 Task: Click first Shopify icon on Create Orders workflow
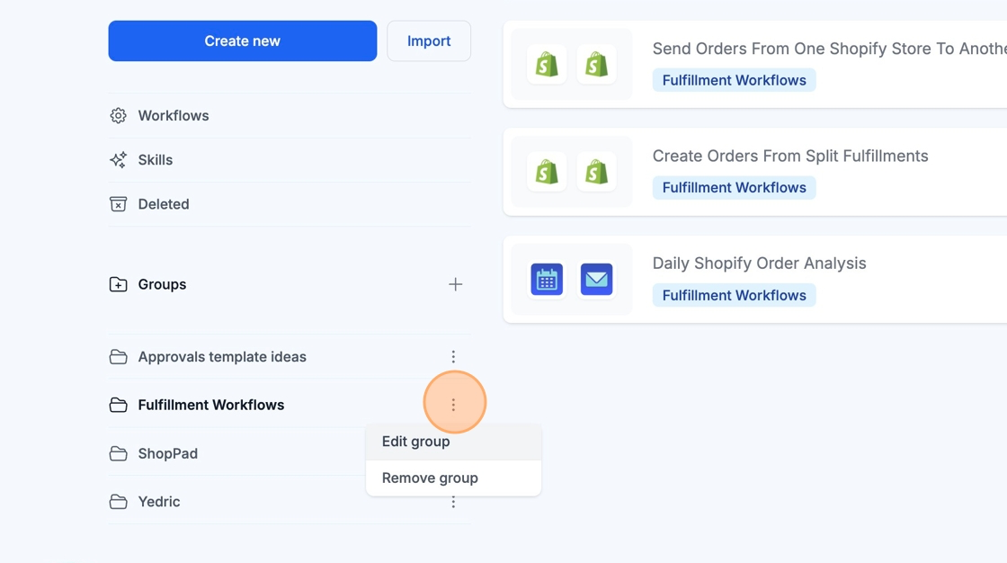tap(547, 172)
